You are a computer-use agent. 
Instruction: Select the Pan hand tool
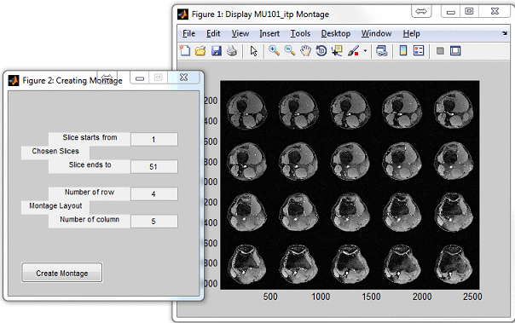pyautogui.click(x=305, y=51)
